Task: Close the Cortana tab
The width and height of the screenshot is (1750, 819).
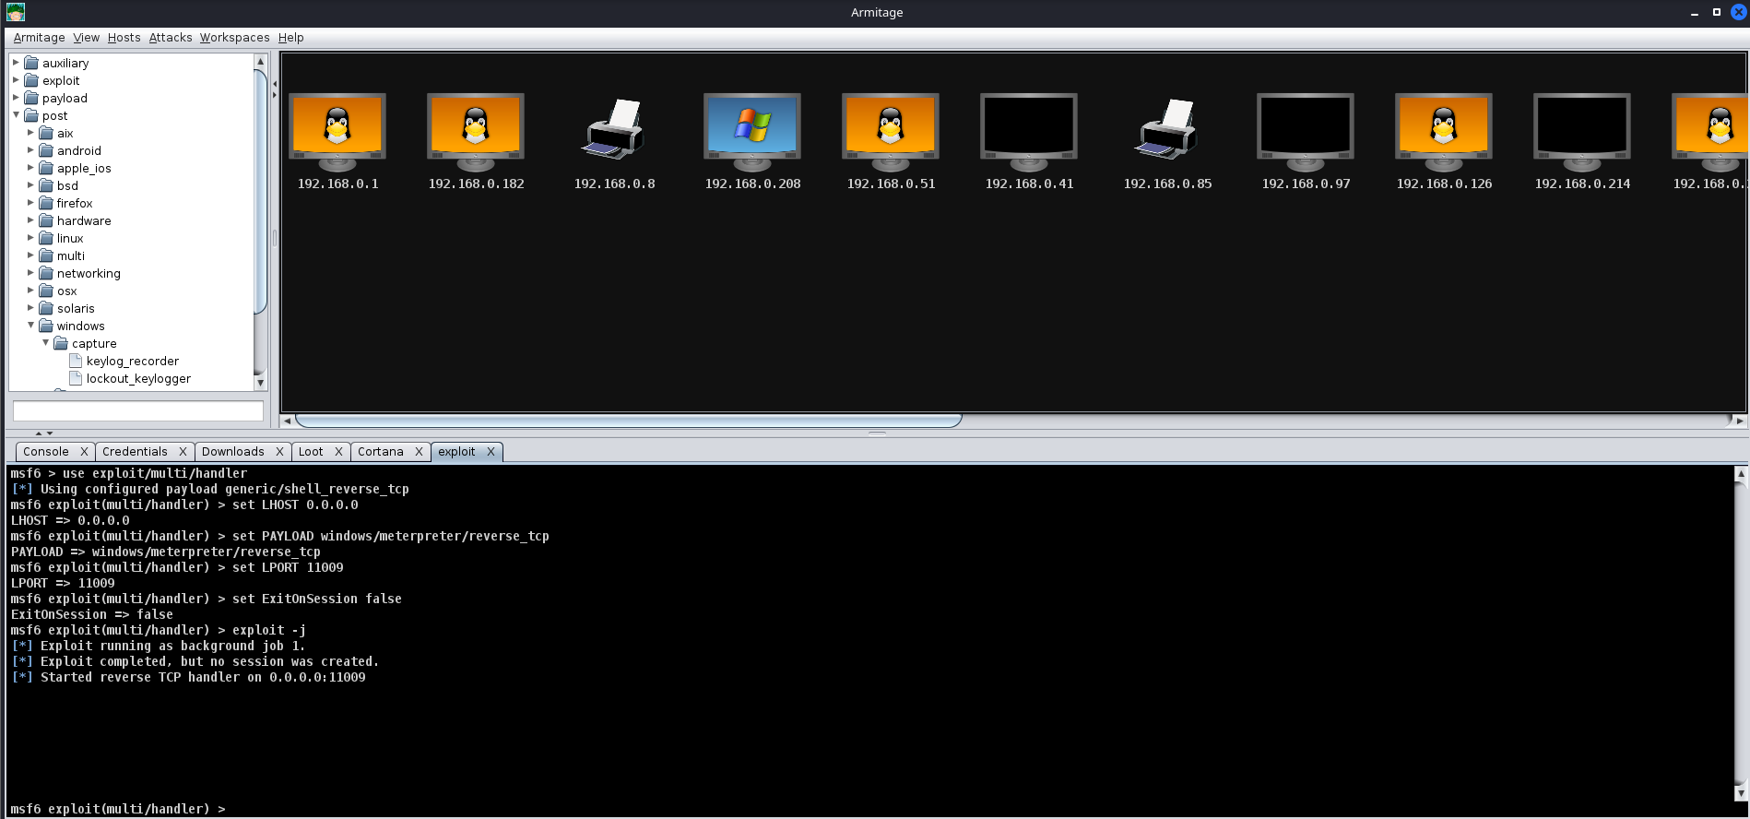Action: pos(419,452)
